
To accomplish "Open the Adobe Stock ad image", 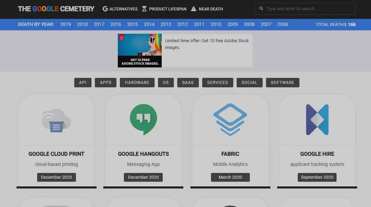I will (x=140, y=50).
